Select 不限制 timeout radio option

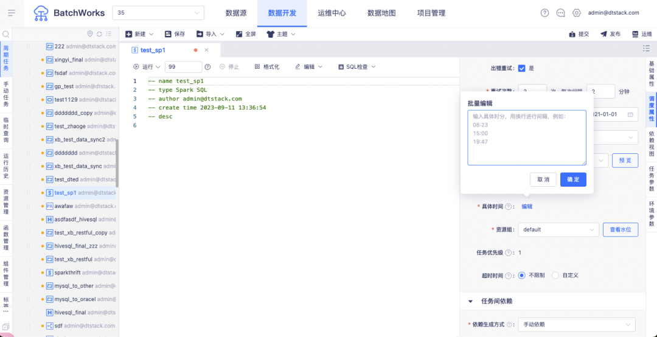pyautogui.click(x=522, y=276)
